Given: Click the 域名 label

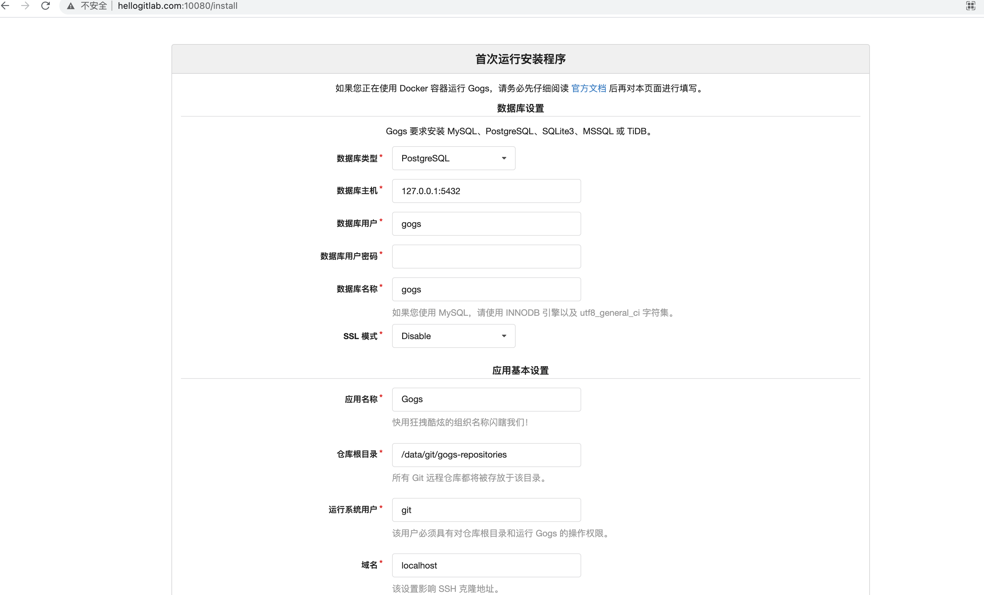Looking at the screenshot, I should tap(369, 565).
